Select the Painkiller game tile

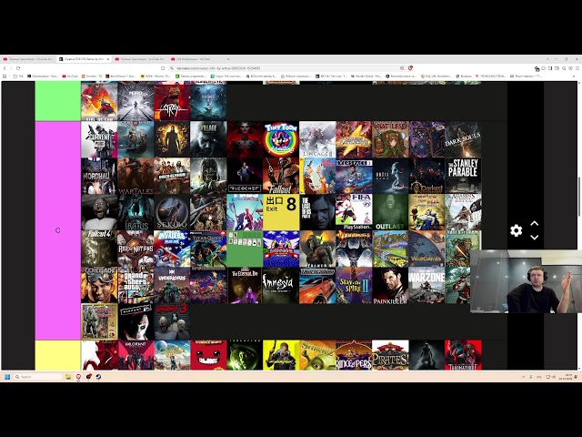390,285
